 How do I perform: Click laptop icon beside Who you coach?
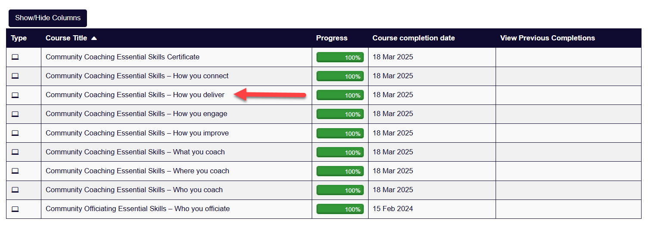point(15,190)
